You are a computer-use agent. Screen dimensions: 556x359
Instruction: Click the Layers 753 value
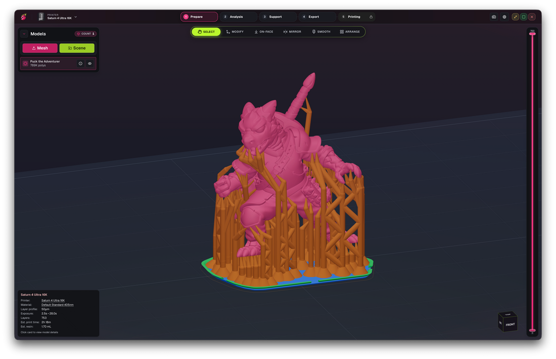44,318
